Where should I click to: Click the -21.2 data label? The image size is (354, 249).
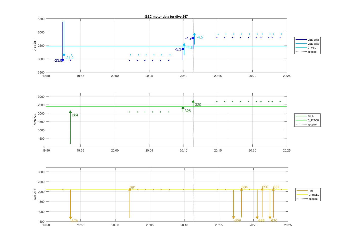point(69,58)
